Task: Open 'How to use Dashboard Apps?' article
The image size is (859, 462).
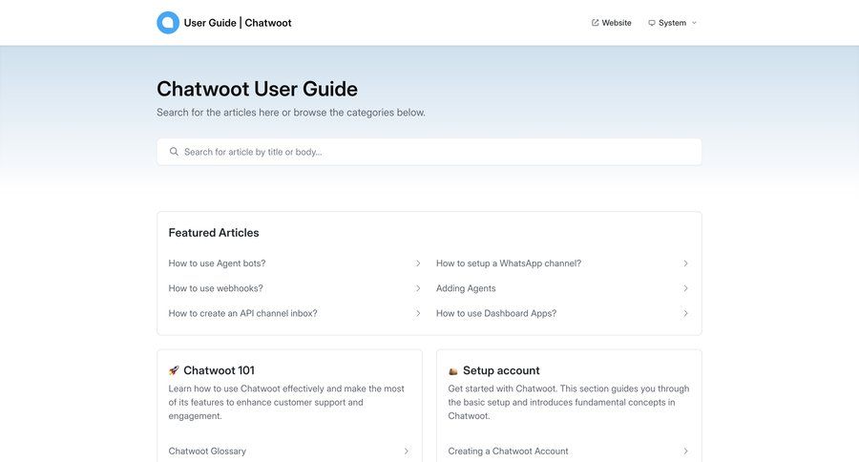Action: [495, 313]
